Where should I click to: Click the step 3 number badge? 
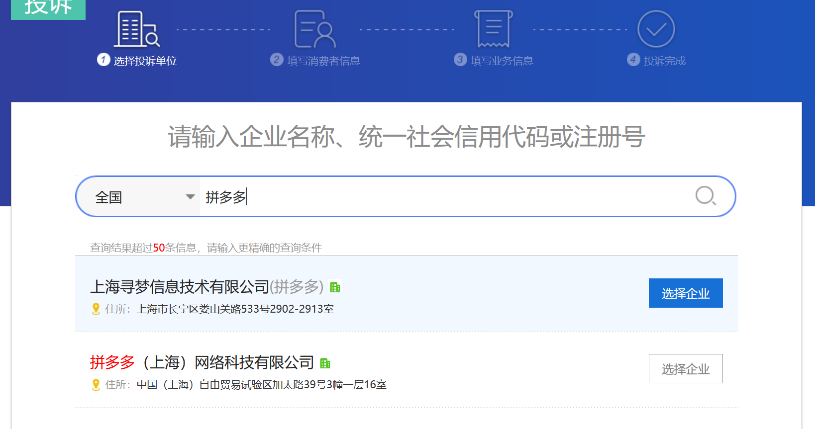(x=460, y=60)
